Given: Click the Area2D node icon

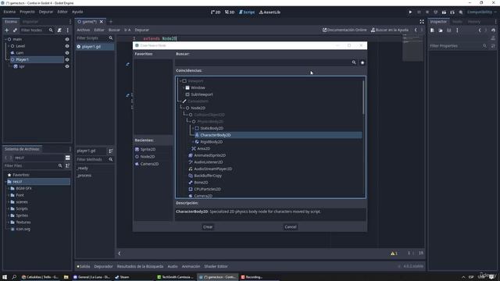Looking at the screenshot, I should [x=194, y=148].
